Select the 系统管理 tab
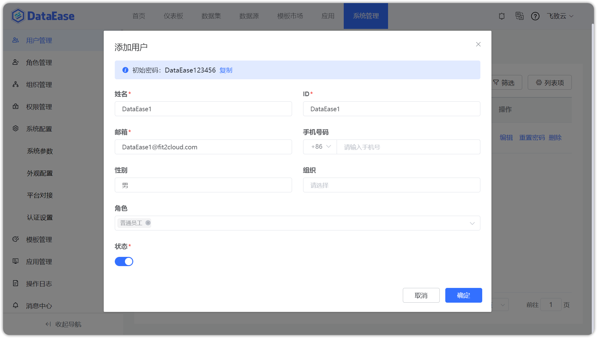Screen dimensions: 597x338 [366, 16]
